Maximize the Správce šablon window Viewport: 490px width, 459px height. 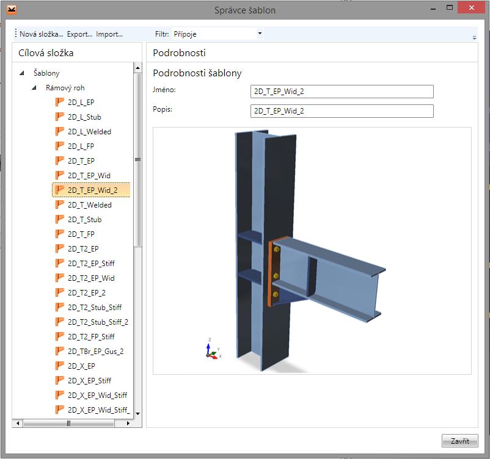[450, 7]
